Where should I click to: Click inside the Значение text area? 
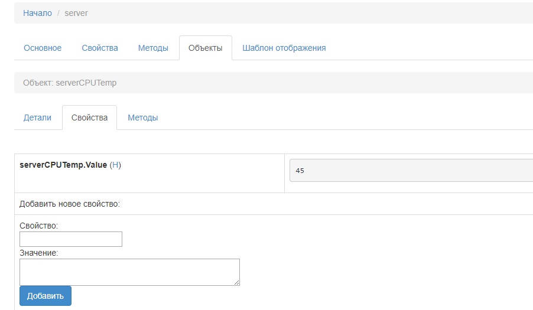pyautogui.click(x=129, y=272)
